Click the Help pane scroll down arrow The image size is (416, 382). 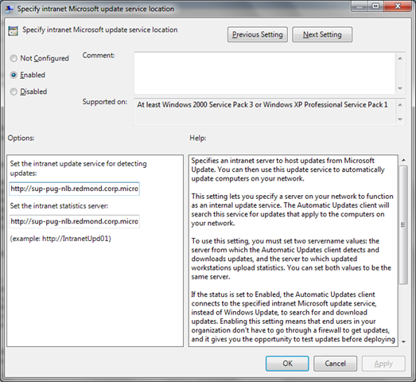[x=403, y=341]
